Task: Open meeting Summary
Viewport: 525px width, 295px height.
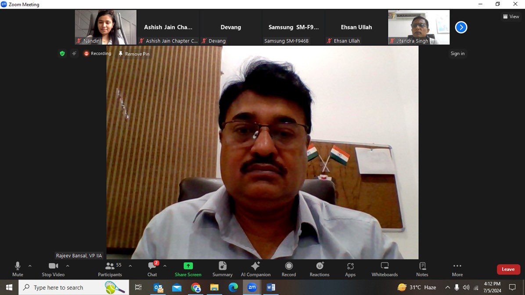Action: click(x=222, y=269)
